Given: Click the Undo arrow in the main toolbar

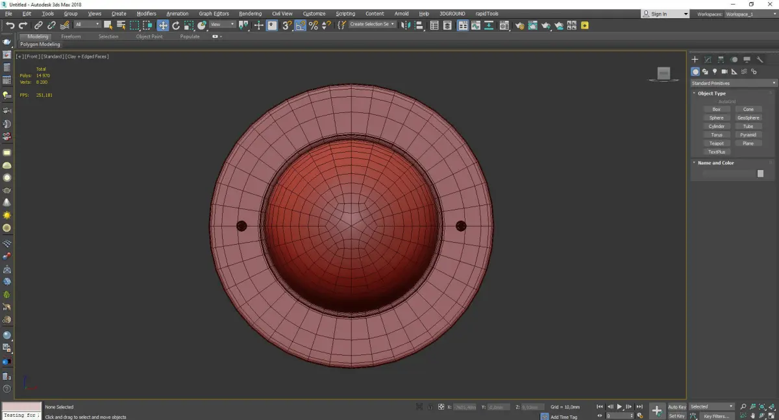Looking at the screenshot, I should click(x=10, y=25).
